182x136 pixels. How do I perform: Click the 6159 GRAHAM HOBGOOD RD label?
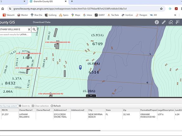point(29,54)
